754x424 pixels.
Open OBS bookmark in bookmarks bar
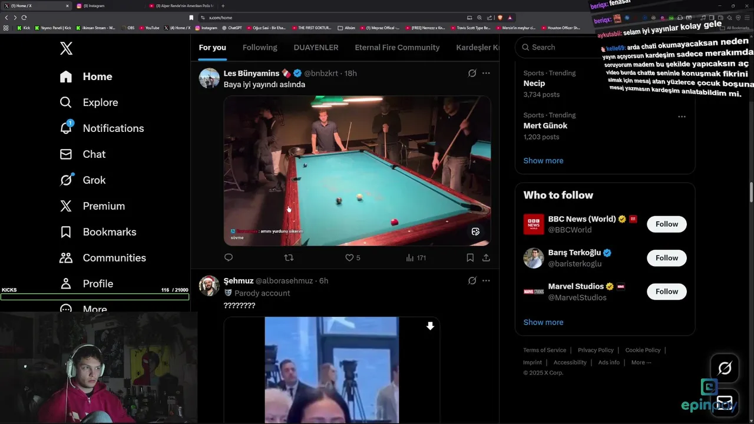pyautogui.click(x=128, y=28)
